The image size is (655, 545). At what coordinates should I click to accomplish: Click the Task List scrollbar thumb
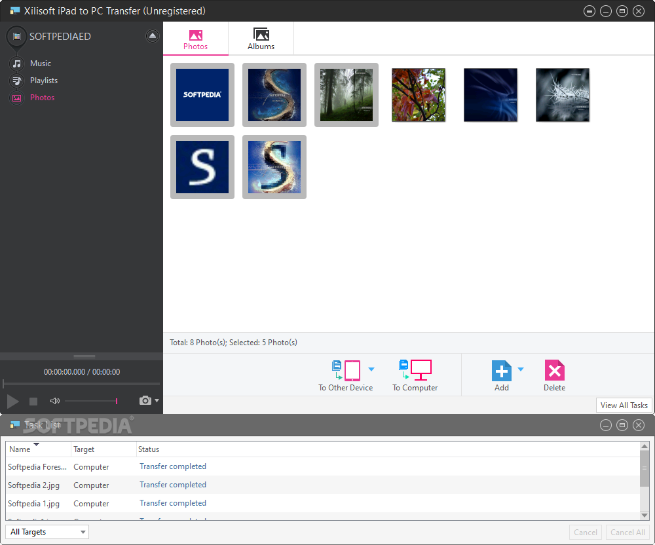(x=644, y=468)
